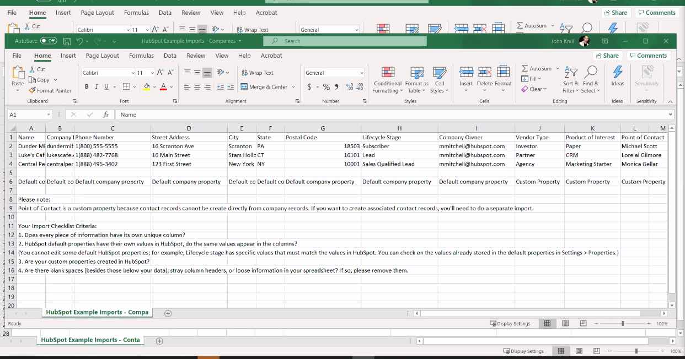Click the Insert Function fx icon

(105, 115)
